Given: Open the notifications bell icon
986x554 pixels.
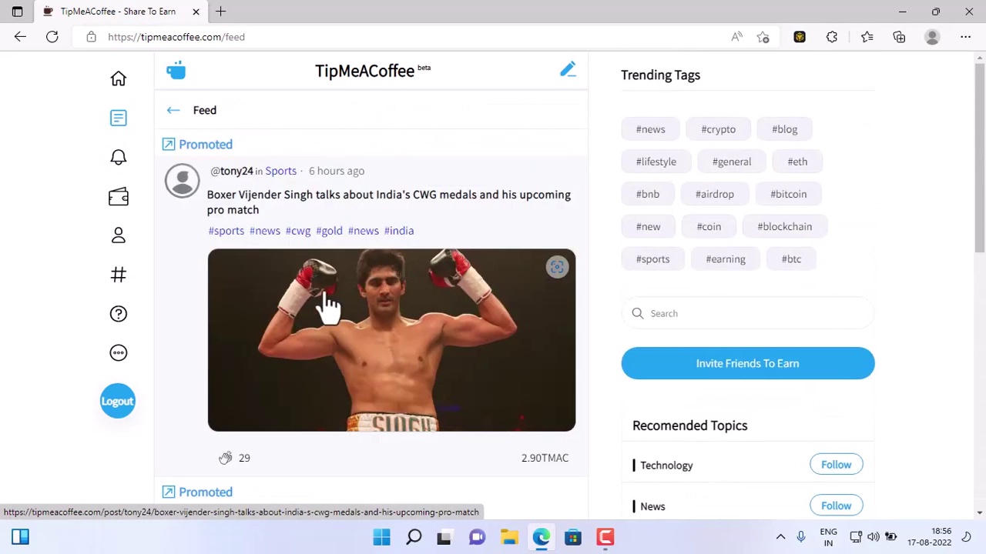Looking at the screenshot, I should [118, 157].
